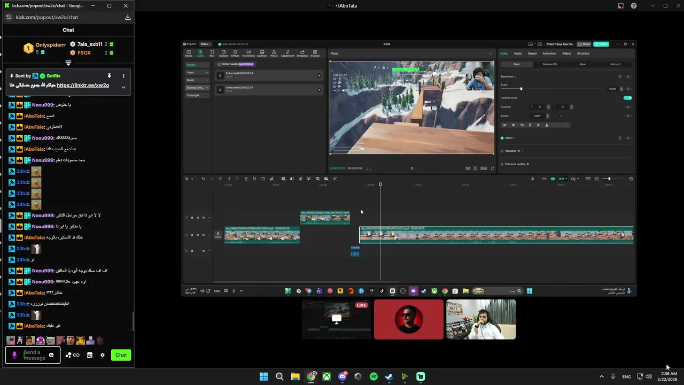Switch to the Speed properties tab
Image resolution: width=684 pixels, height=385 pixels.
tap(532, 53)
